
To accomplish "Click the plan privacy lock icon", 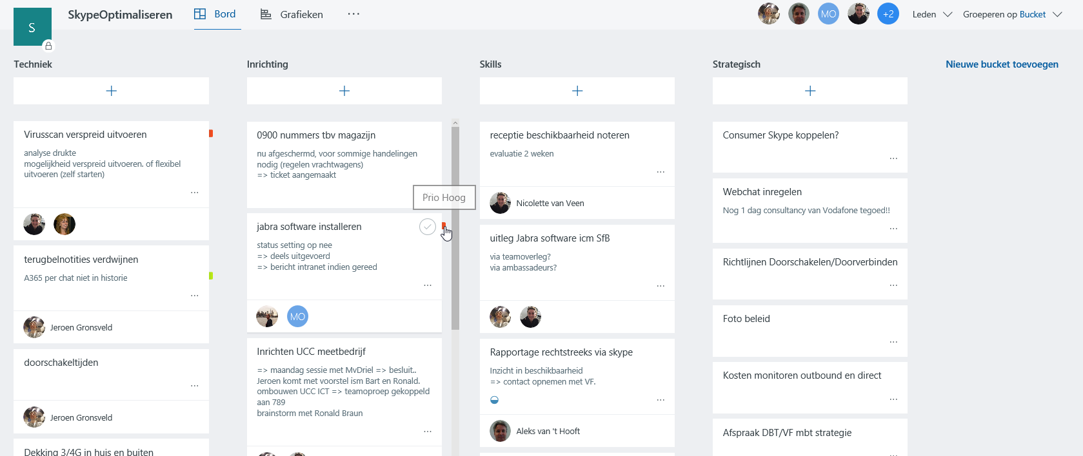I will tap(48, 46).
